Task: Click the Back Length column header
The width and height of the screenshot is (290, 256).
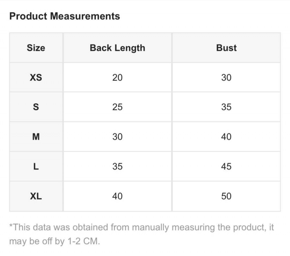Action: [x=117, y=48]
